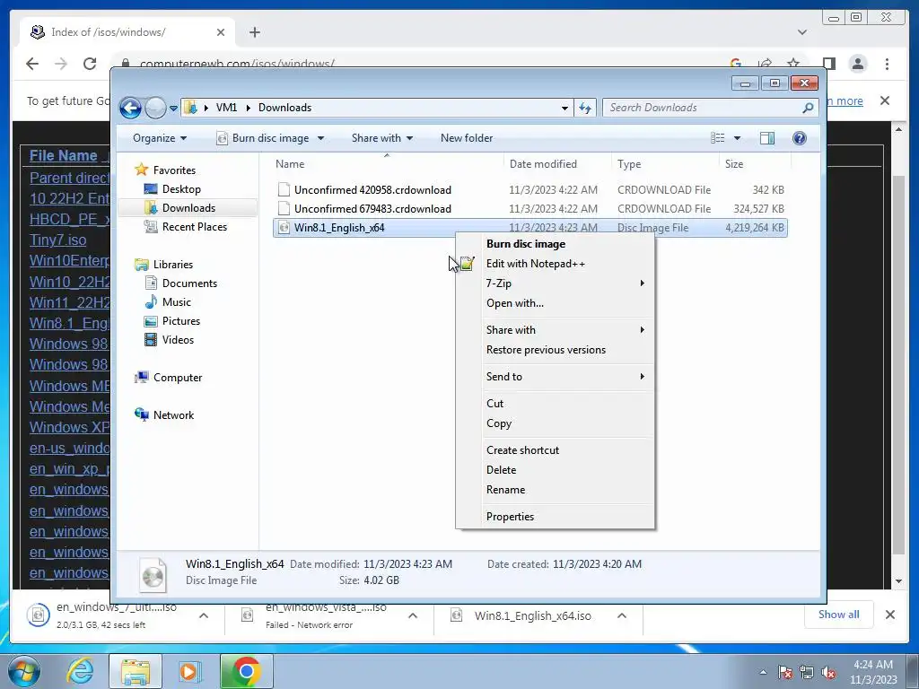Select Libraries in the navigation pane
The width and height of the screenshot is (919, 689).
coord(173,265)
